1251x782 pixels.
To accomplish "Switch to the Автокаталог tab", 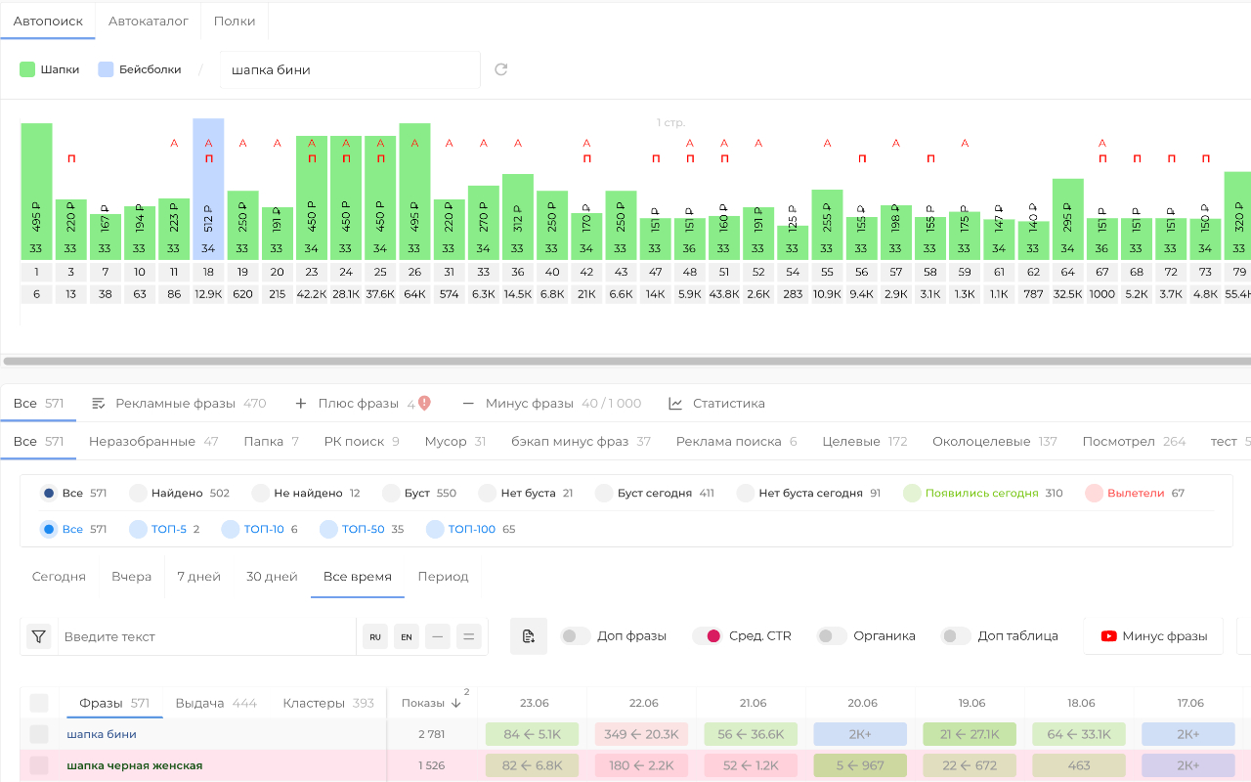I will pos(148,21).
